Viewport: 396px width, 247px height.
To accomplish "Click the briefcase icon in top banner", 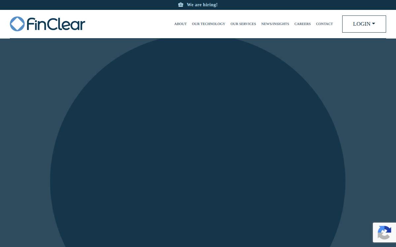I will 181,5.
